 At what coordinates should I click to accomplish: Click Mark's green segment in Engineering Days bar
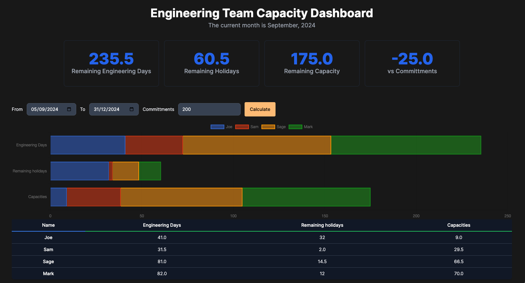click(x=406, y=145)
